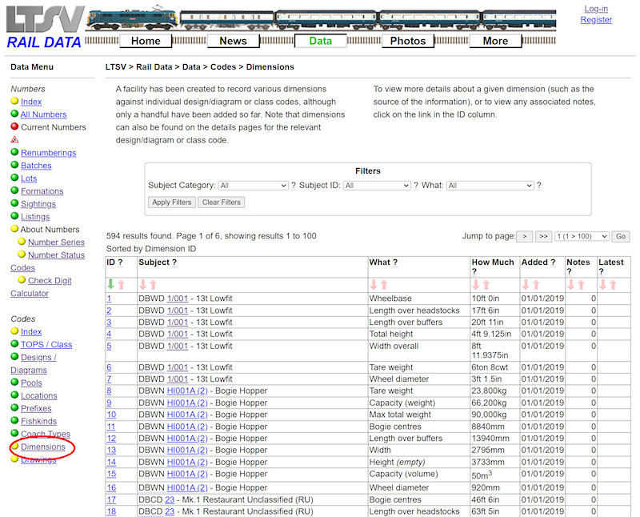Click the up arrow icon in Notes column
The height and width of the screenshot is (517, 640).
tap(581, 285)
